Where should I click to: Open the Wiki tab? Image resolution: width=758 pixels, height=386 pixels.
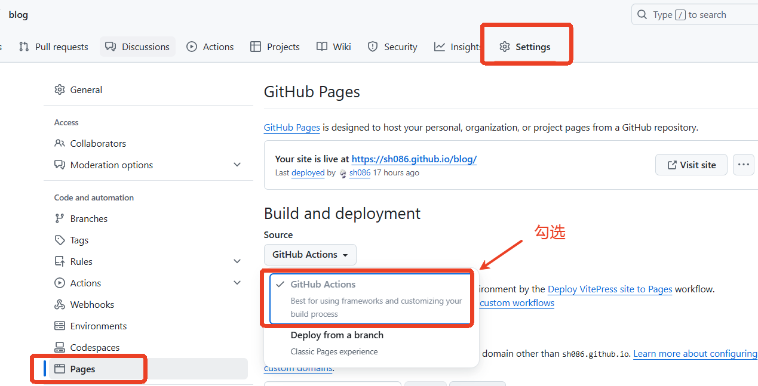pyautogui.click(x=334, y=47)
